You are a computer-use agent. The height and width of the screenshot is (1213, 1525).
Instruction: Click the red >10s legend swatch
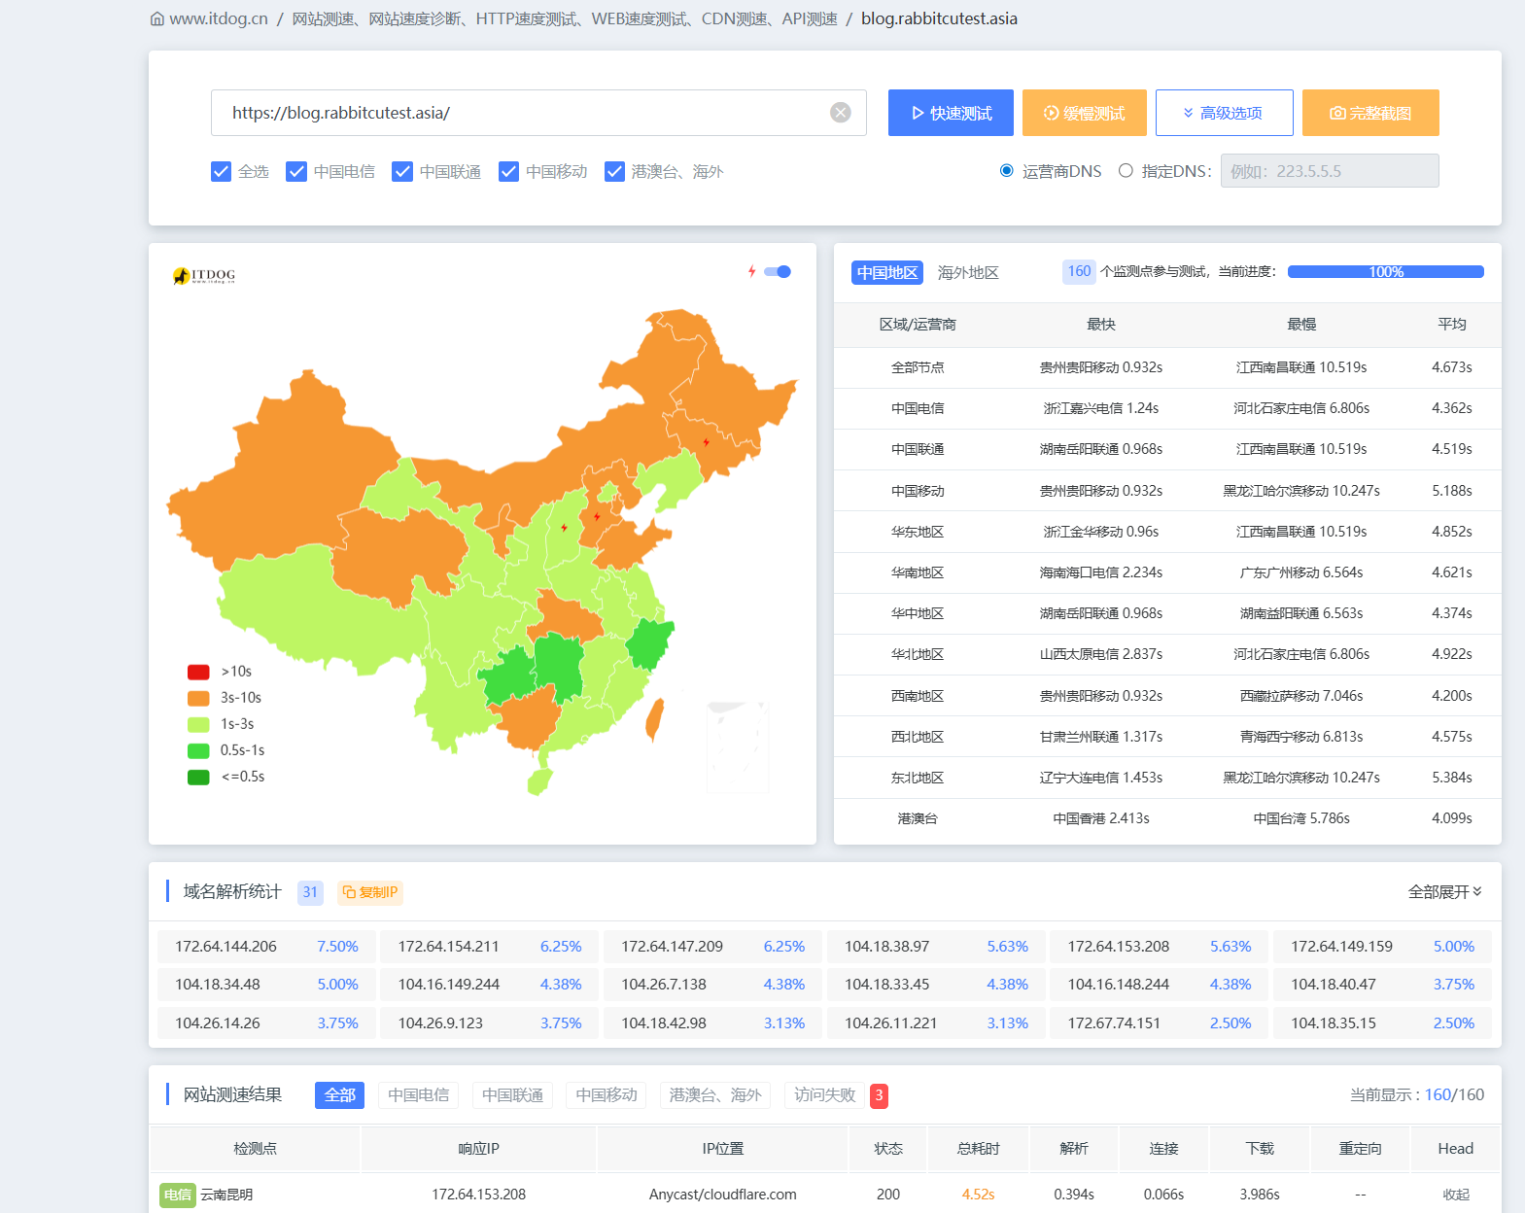click(198, 672)
